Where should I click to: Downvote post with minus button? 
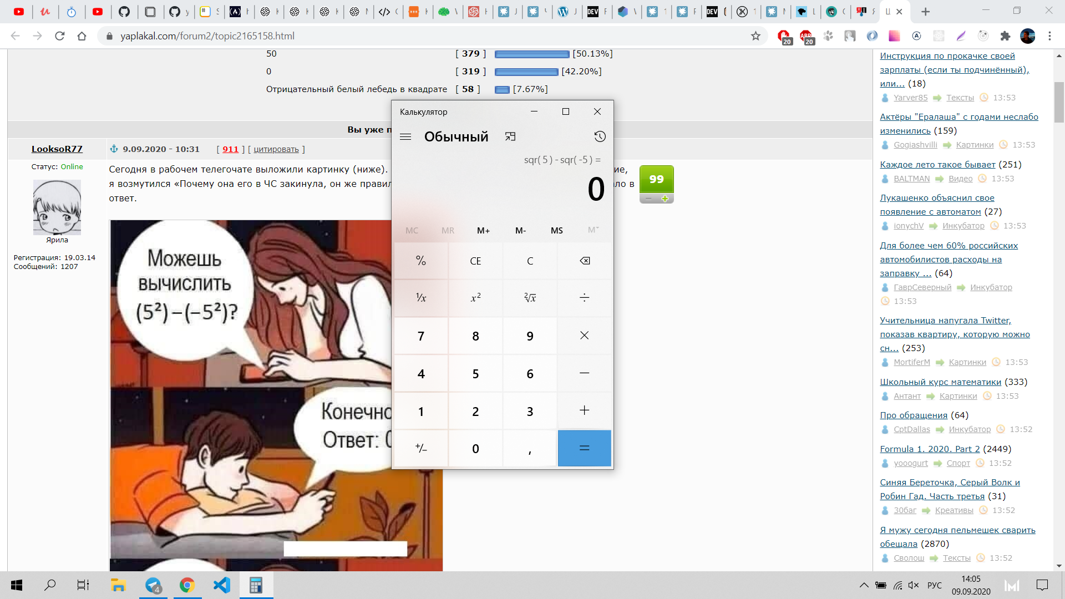648,199
